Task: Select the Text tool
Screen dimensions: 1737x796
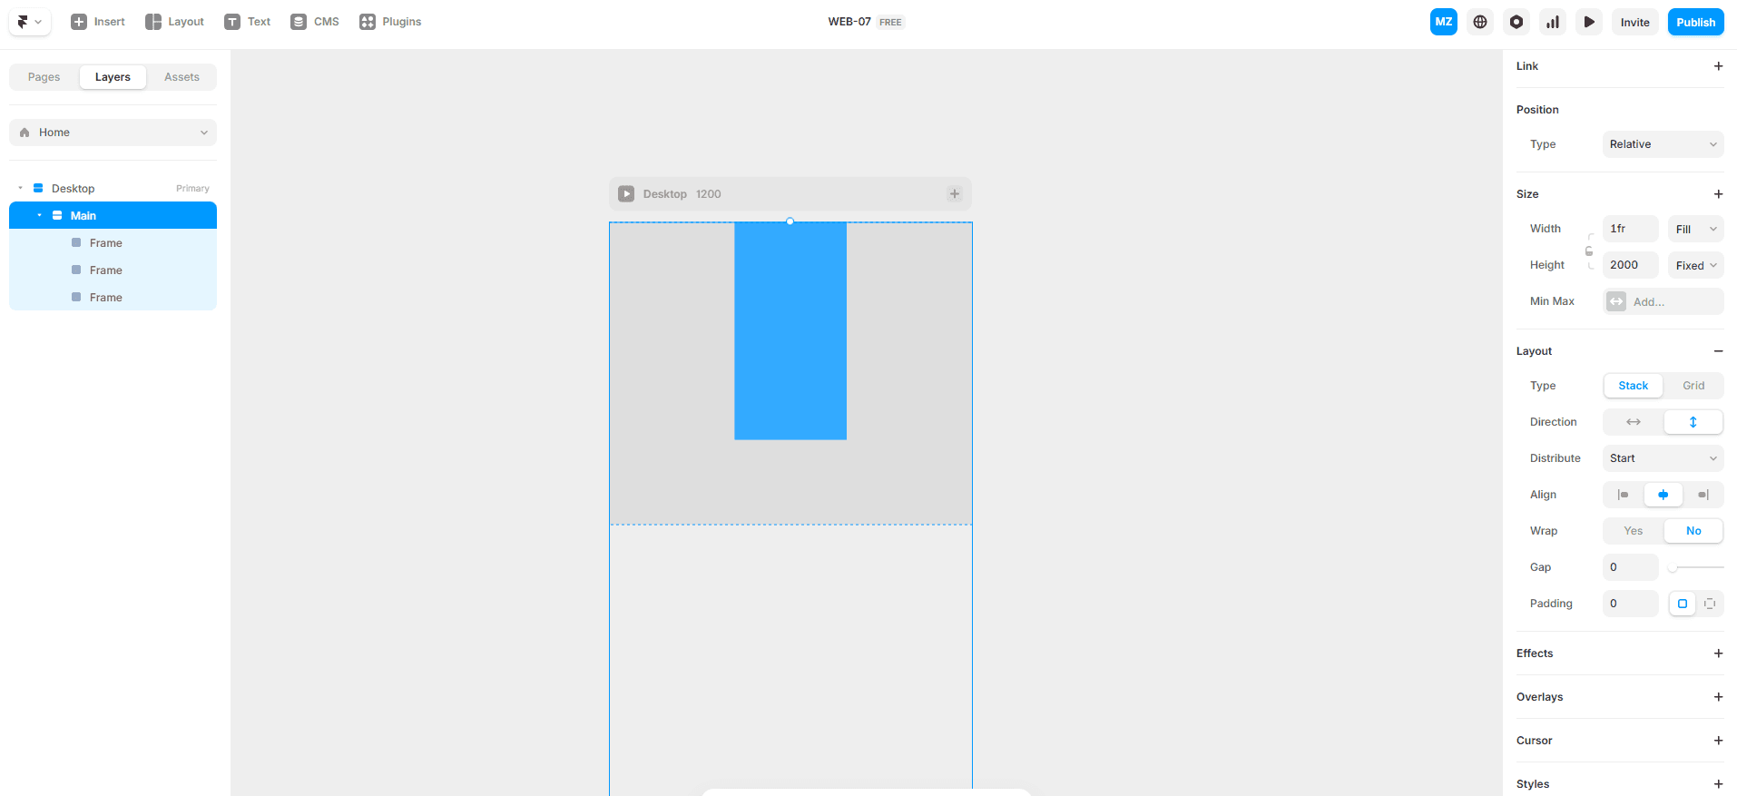Action: click(248, 22)
